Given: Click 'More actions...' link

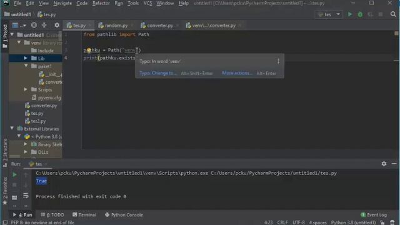Looking at the screenshot, I should [237, 73].
